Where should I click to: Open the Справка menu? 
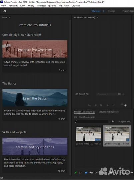(x=76, y=6)
